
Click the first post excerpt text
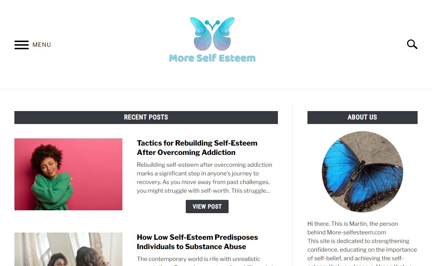(x=204, y=178)
